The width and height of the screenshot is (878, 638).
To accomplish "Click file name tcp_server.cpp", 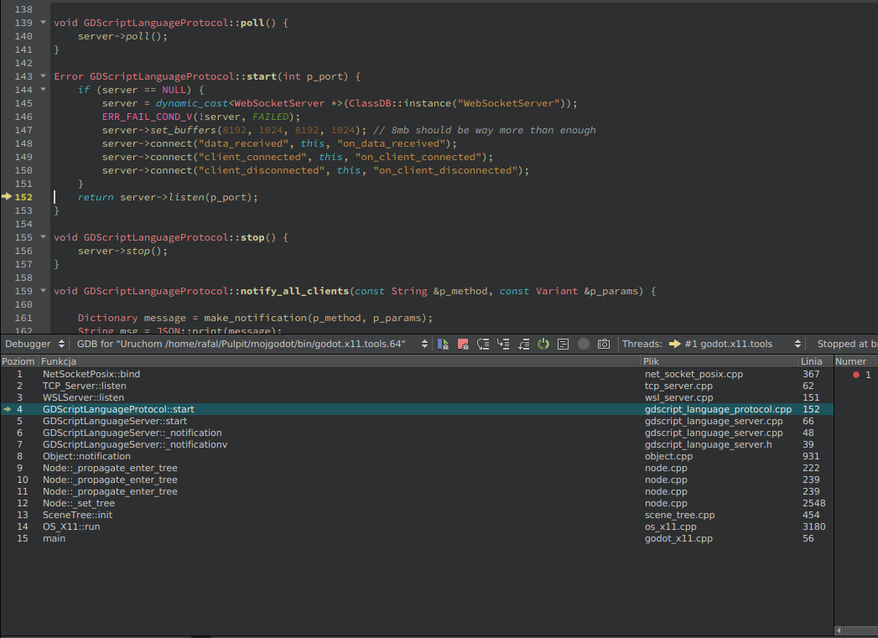I will 678,386.
